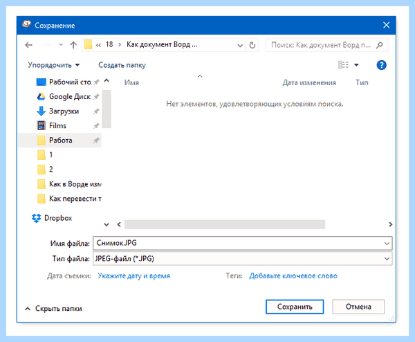
Task: Click the sidebar vertical scrollbar thumb
Action: tap(107, 109)
